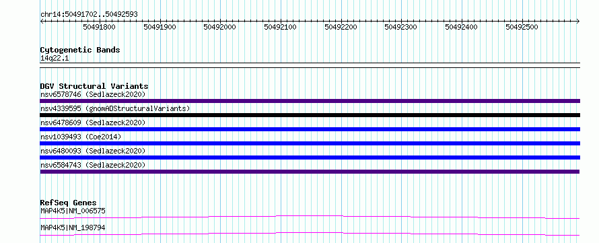Click the MAP4K5|NM_198794 gene label

(73, 228)
